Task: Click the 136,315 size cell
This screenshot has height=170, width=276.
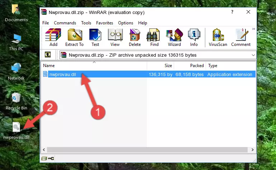Action: pos(160,75)
